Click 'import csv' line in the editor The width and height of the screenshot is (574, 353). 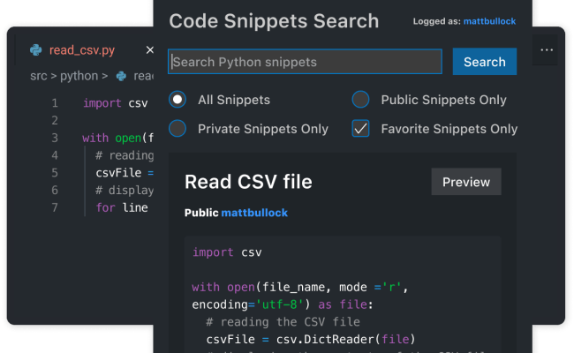116,103
